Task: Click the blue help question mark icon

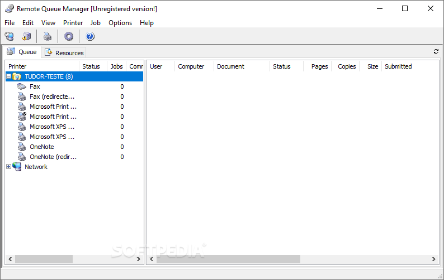Action: click(90, 36)
